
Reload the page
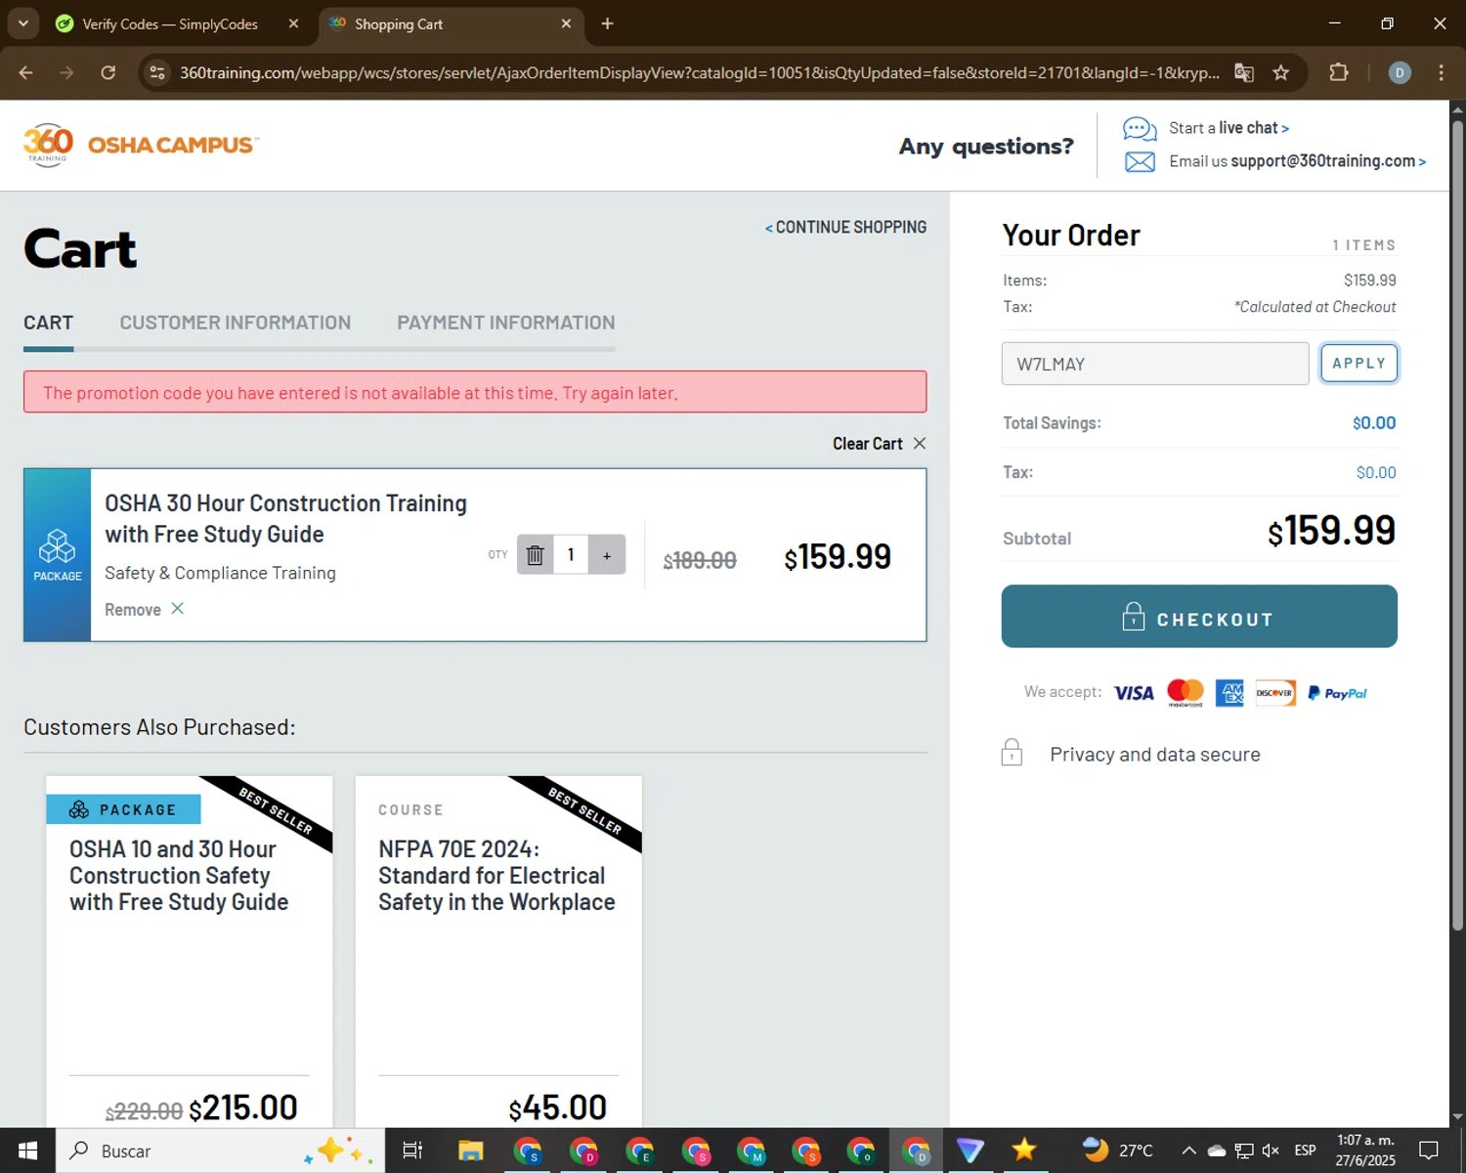(108, 73)
